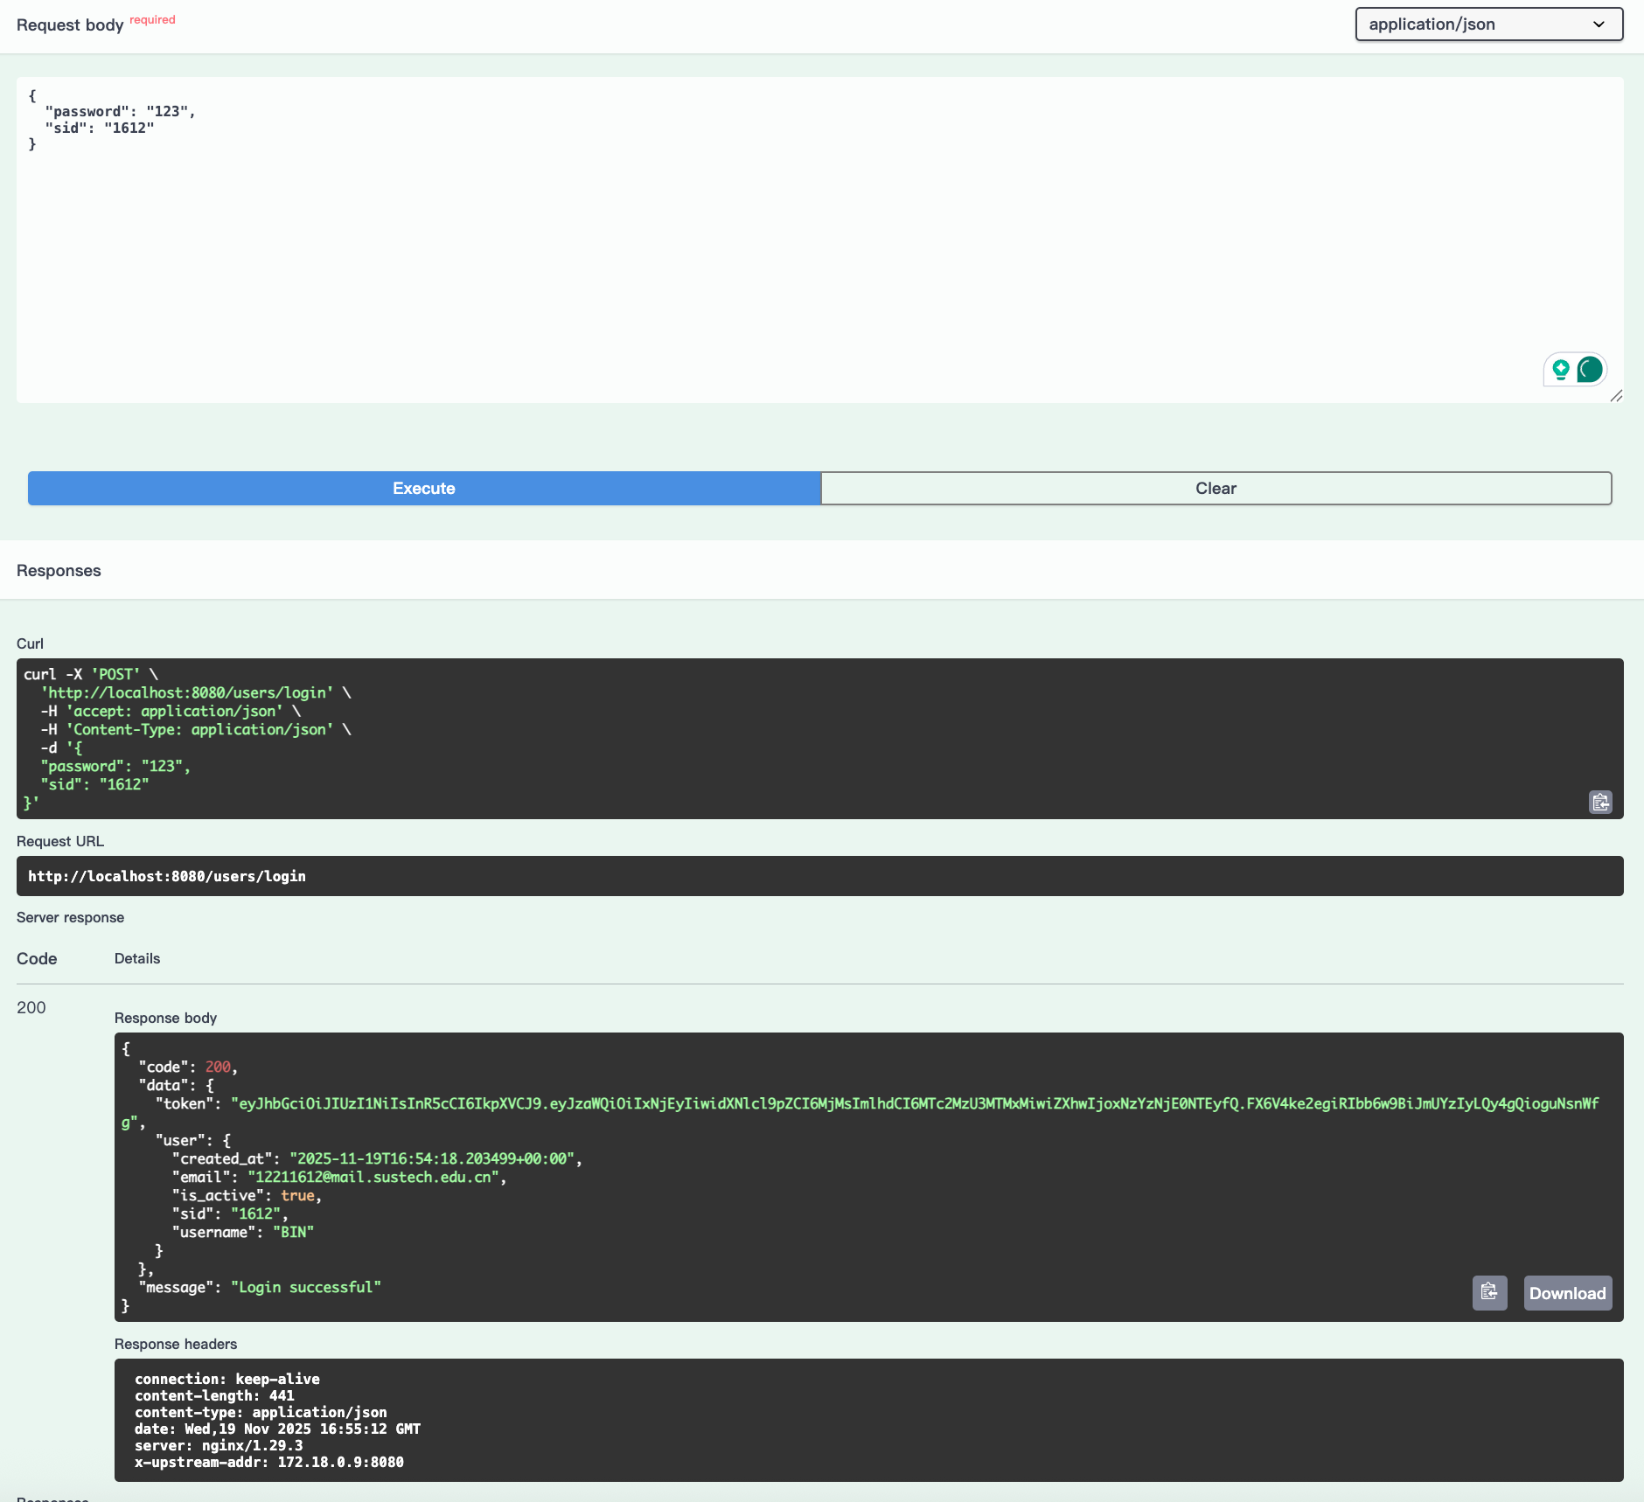Viewport: 1644px width, 1502px height.
Task: Click the dark green circular Grammarly icon
Action: coord(1590,370)
